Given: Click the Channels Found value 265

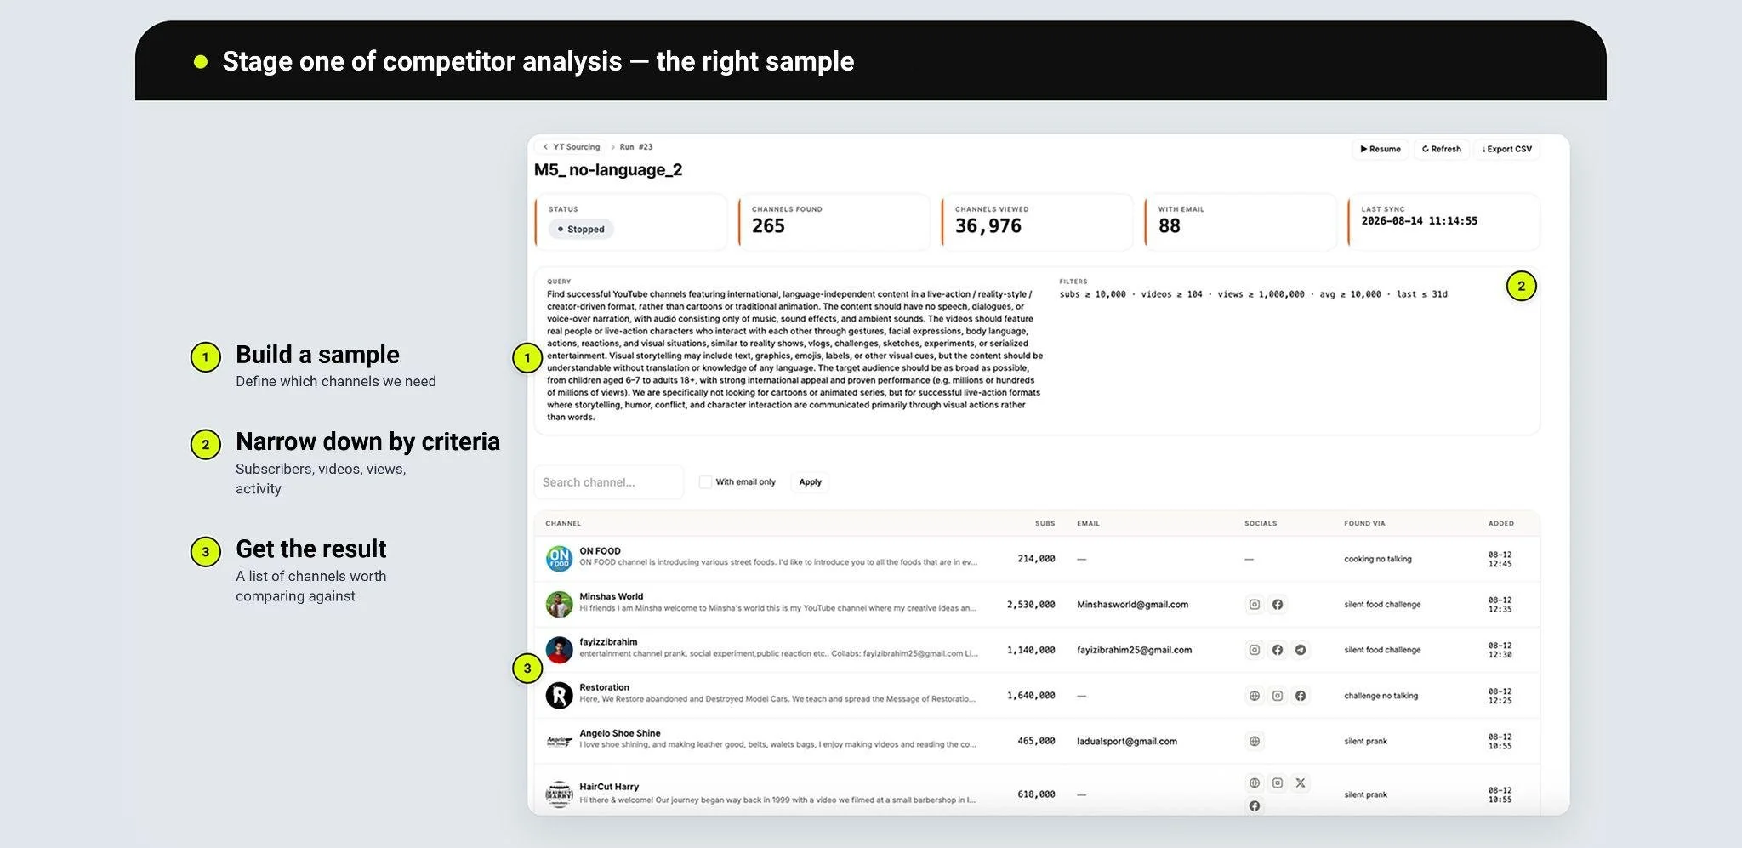Looking at the screenshot, I should (x=768, y=226).
